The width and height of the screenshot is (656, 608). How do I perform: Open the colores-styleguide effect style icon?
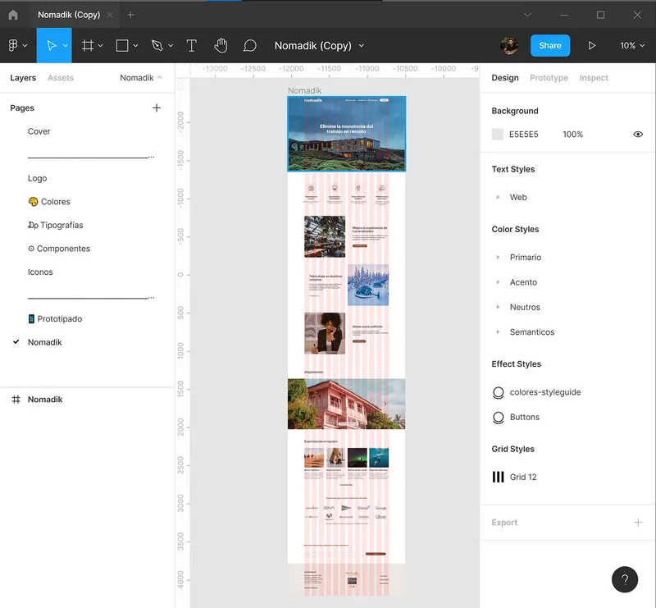click(x=498, y=392)
